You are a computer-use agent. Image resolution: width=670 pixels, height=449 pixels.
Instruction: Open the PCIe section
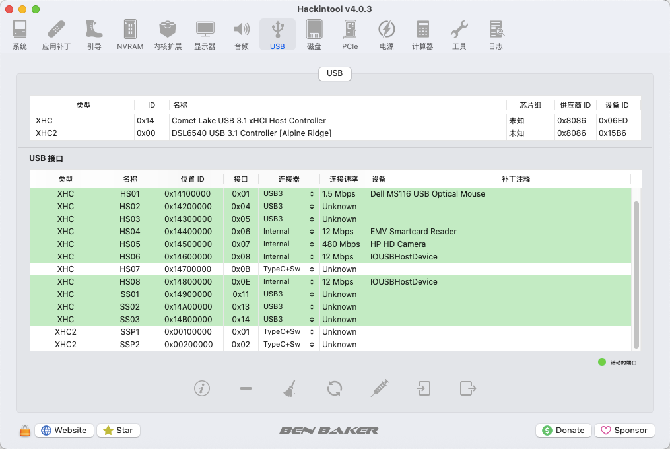point(350,34)
